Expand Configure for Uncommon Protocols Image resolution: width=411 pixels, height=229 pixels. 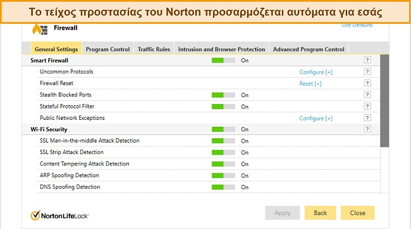coord(316,72)
